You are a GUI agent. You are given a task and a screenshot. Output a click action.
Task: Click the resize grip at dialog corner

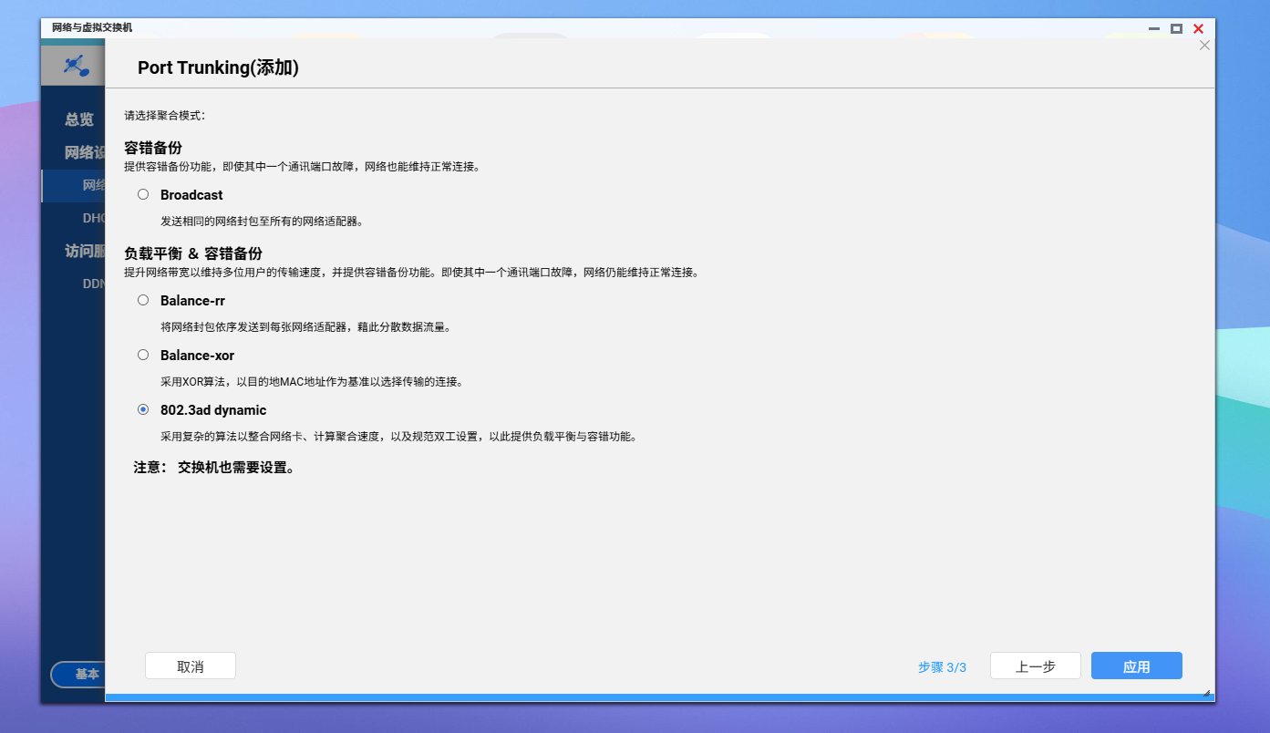pos(1207,693)
